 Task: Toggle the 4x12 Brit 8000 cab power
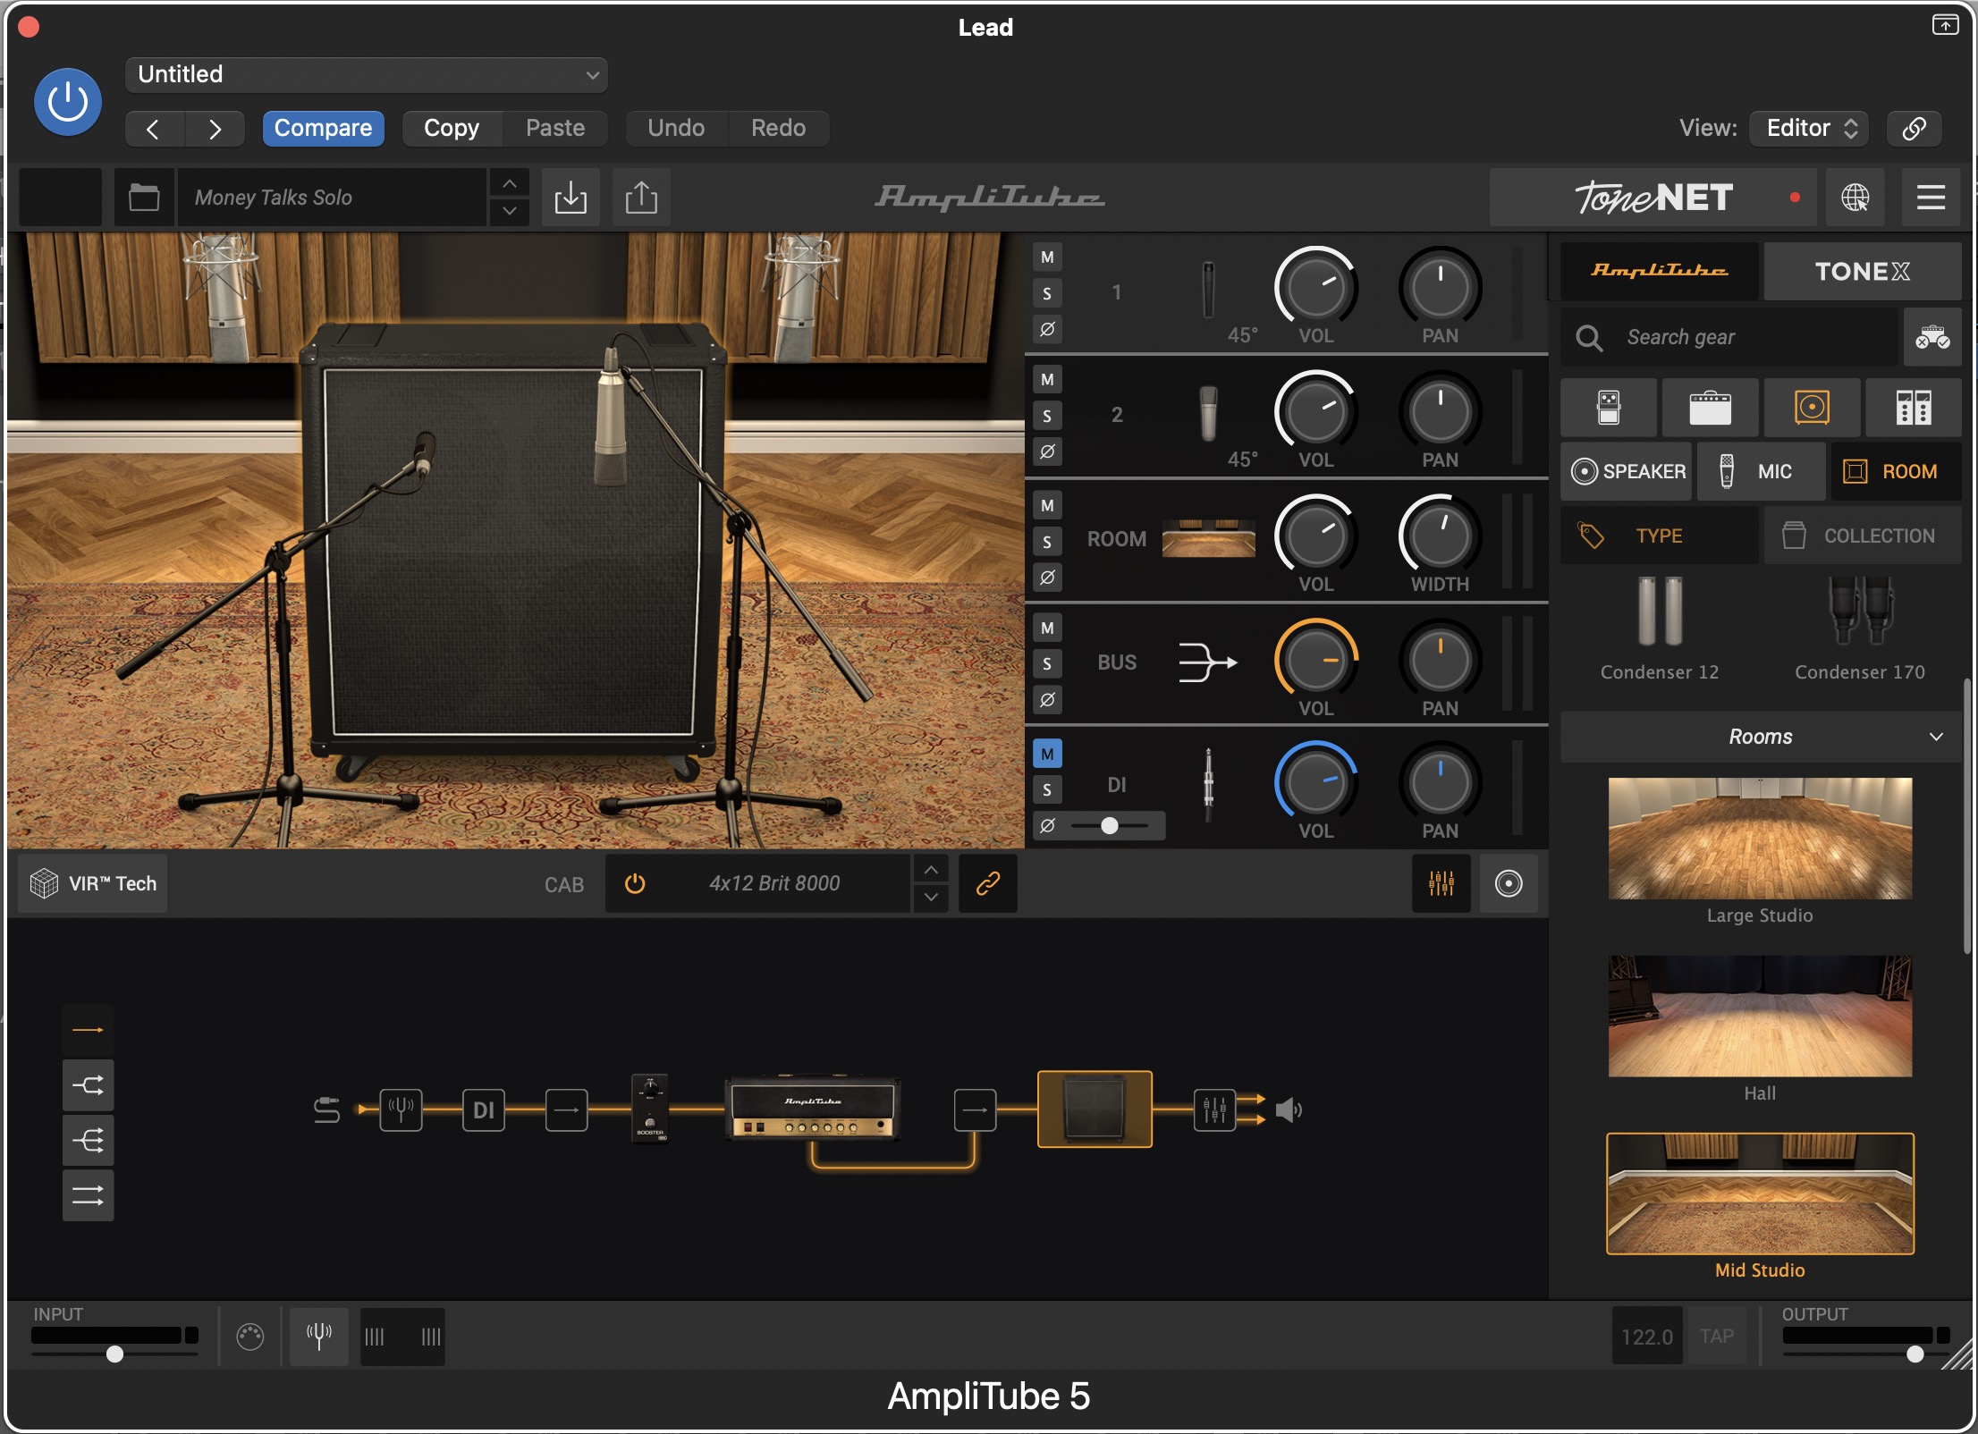pyautogui.click(x=635, y=883)
